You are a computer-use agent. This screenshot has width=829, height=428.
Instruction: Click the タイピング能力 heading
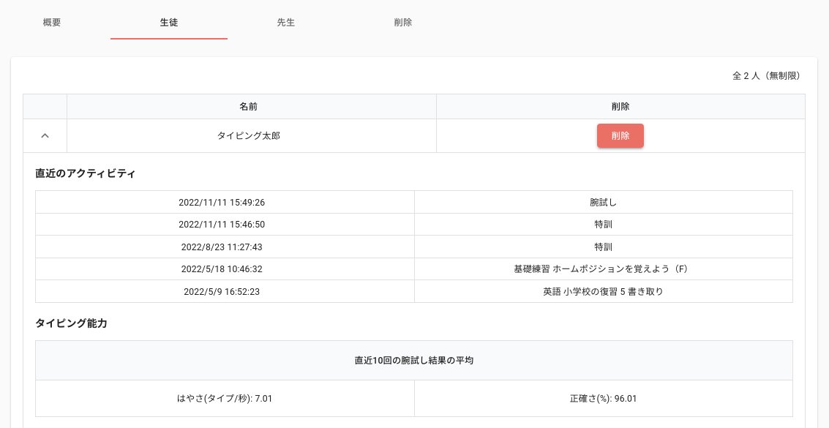72,323
